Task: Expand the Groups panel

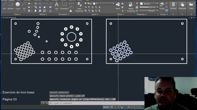Action: pos(164,14)
